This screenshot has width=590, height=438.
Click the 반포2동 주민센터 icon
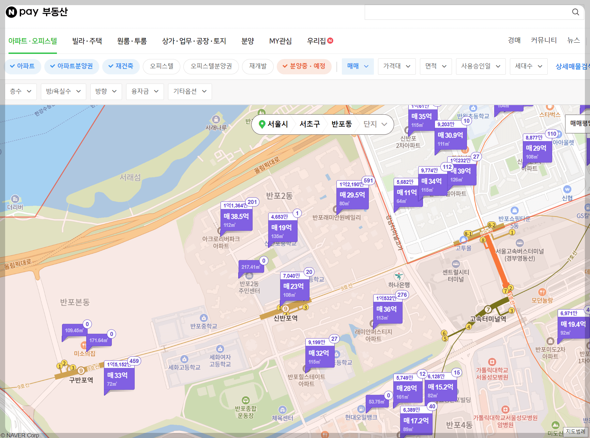coord(249,276)
